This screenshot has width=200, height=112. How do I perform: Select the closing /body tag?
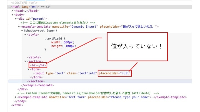[x=20, y=101]
